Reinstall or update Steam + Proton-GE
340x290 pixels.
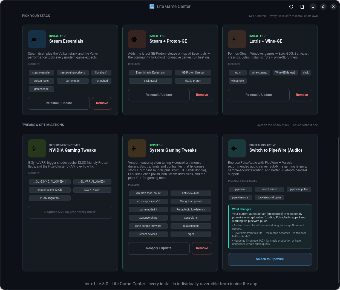(159, 95)
